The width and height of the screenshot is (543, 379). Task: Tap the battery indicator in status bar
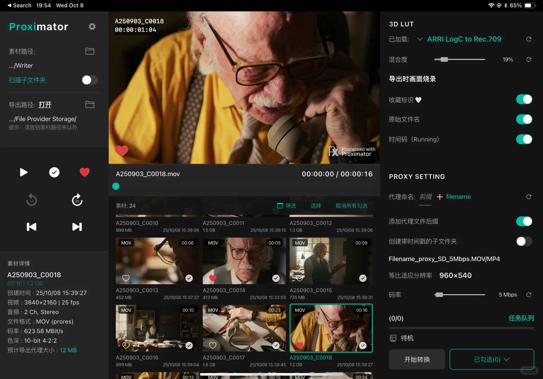click(530, 5)
